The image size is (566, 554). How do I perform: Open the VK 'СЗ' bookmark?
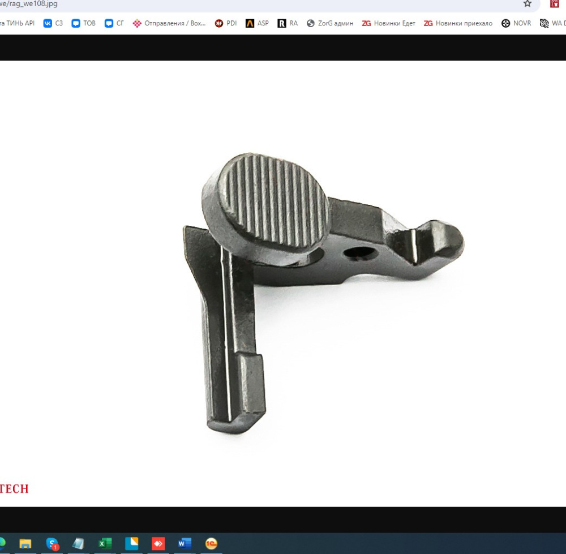click(x=53, y=23)
